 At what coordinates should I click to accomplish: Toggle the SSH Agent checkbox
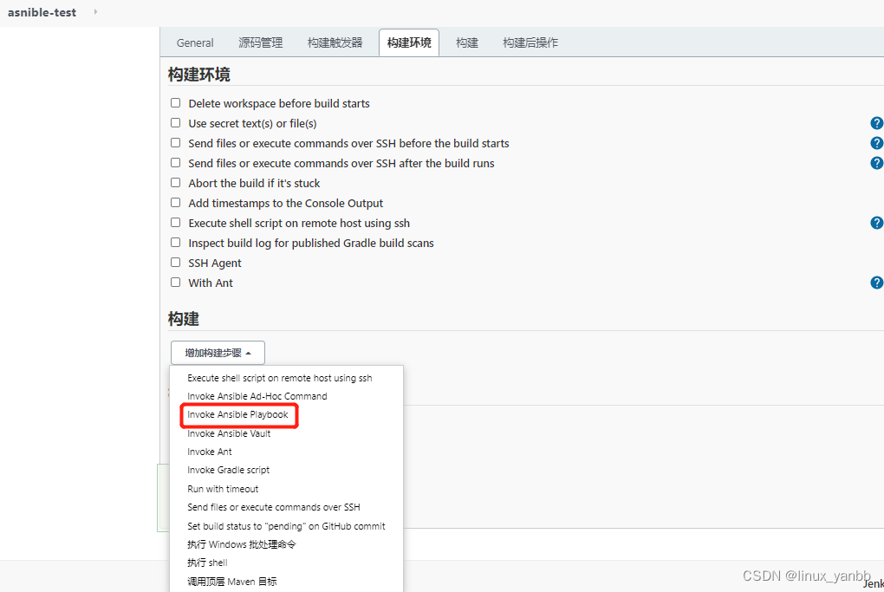click(x=175, y=263)
